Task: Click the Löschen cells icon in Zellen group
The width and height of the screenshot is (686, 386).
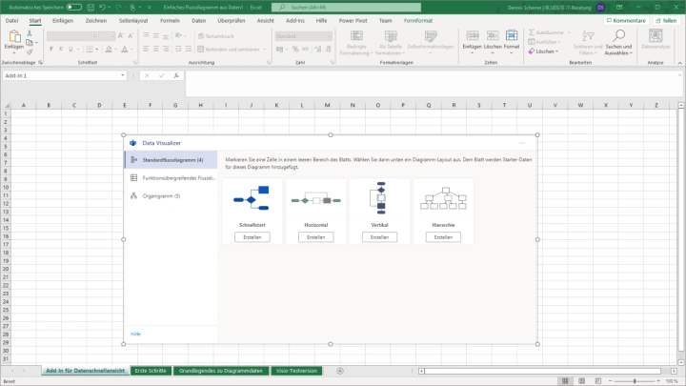Action: (x=493, y=35)
